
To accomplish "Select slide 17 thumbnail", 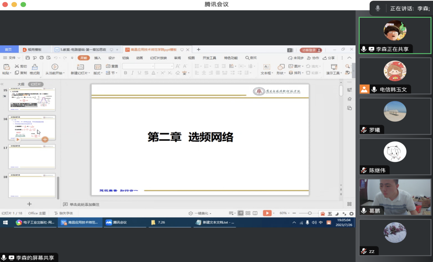I will [32, 156].
